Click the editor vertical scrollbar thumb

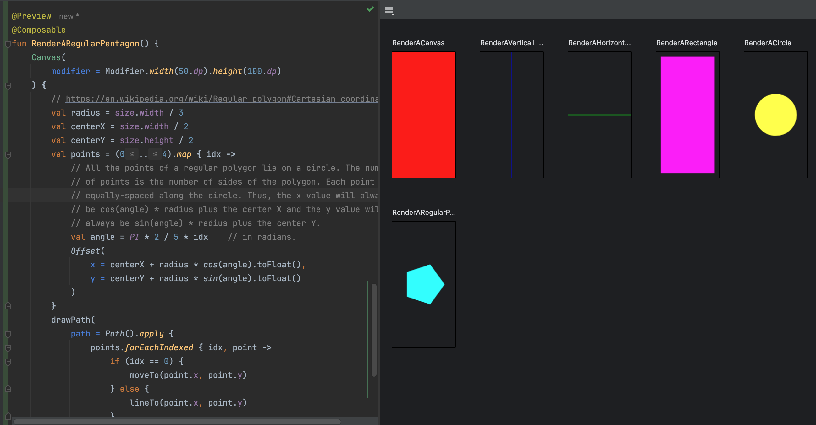click(374, 331)
